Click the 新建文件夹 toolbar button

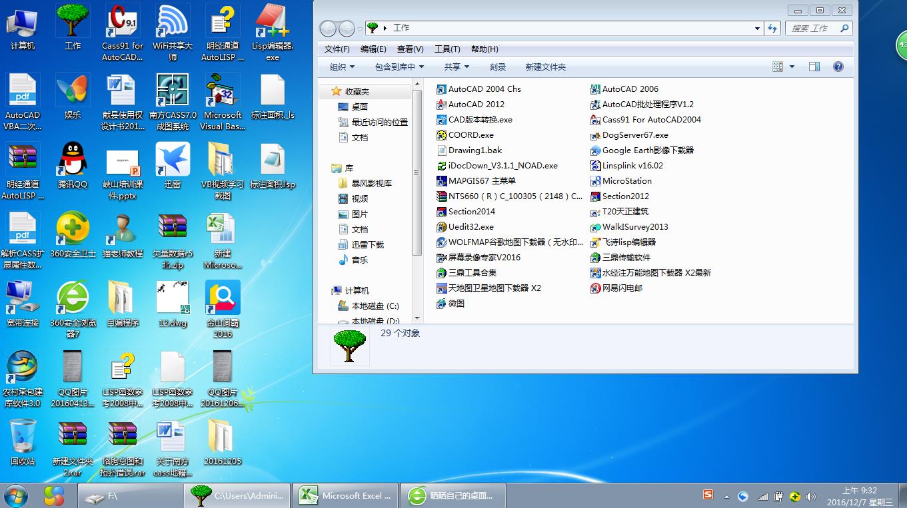tap(546, 67)
